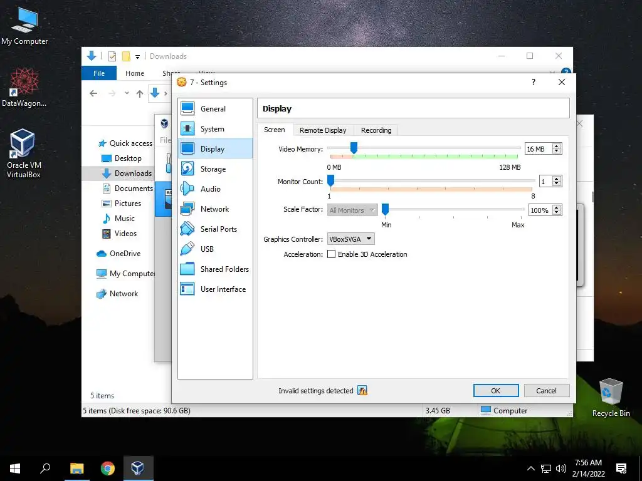Open Serial Ports settings category
642x481 pixels.
[x=216, y=229]
